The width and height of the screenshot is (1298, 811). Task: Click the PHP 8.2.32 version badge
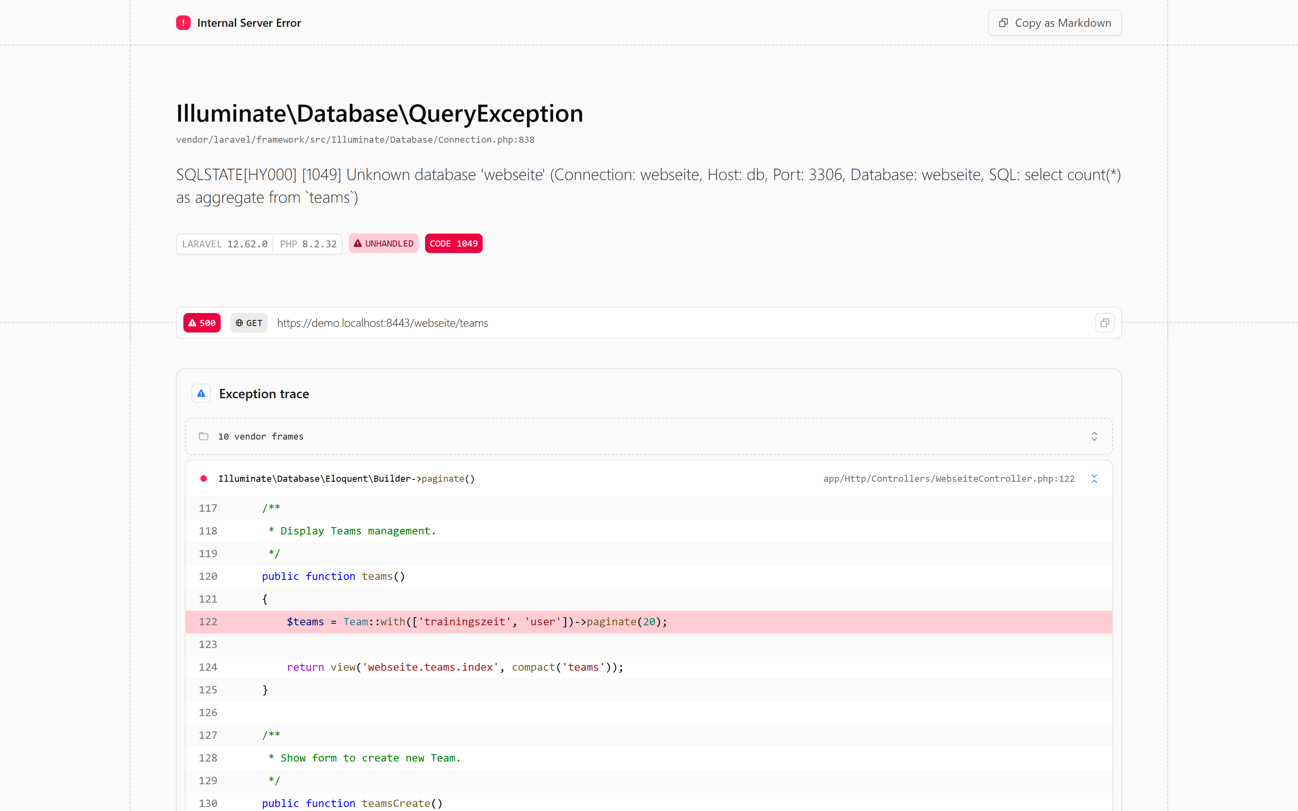tap(308, 244)
